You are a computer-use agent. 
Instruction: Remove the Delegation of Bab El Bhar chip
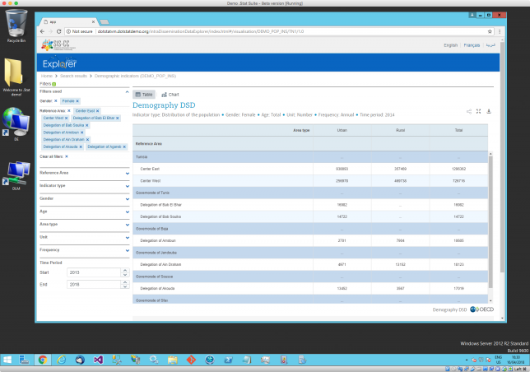pos(118,119)
